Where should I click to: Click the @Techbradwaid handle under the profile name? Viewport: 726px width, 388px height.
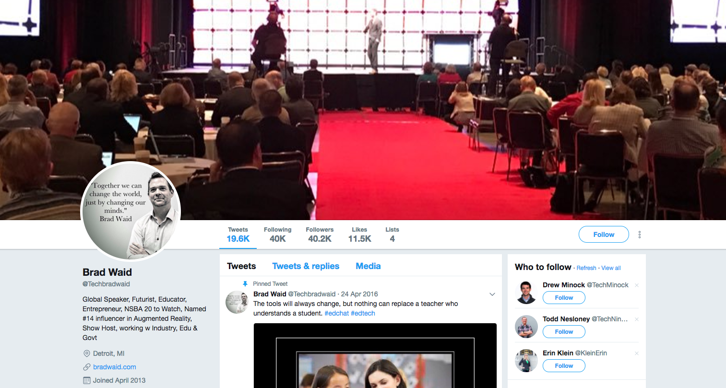tap(106, 284)
